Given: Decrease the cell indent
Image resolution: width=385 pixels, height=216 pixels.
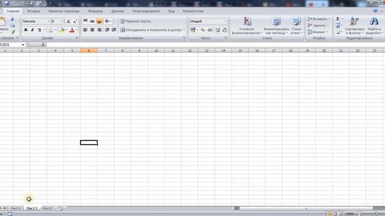Looking at the screenshot, I should (107, 30).
